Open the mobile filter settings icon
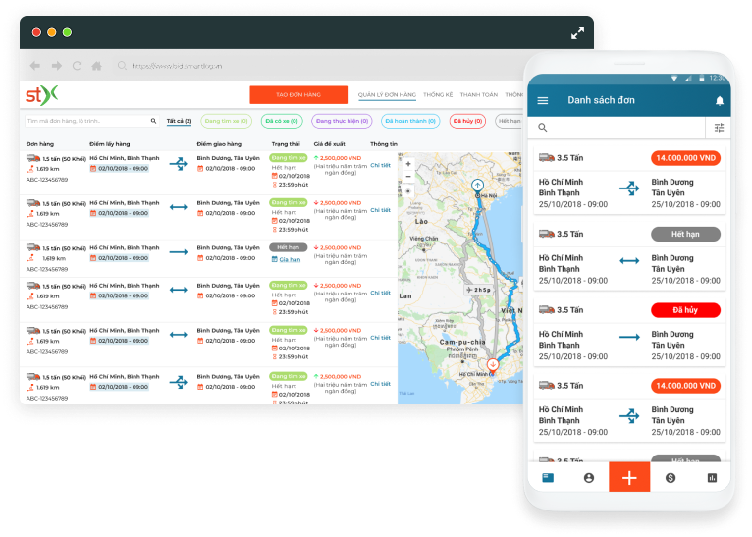 point(719,128)
